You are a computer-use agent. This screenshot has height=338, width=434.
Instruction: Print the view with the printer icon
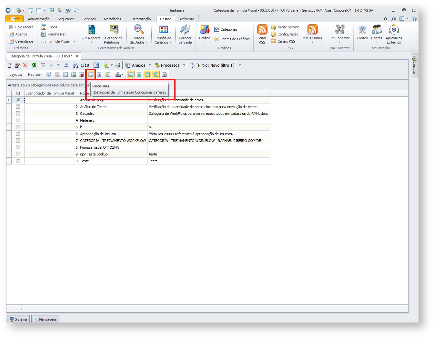tap(118, 65)
